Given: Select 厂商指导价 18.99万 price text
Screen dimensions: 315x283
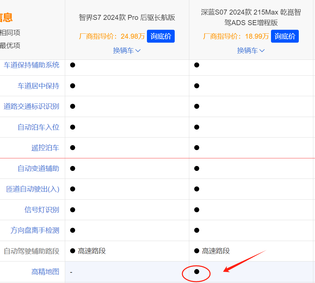Looking at the screenshot, I should point(236,36).
